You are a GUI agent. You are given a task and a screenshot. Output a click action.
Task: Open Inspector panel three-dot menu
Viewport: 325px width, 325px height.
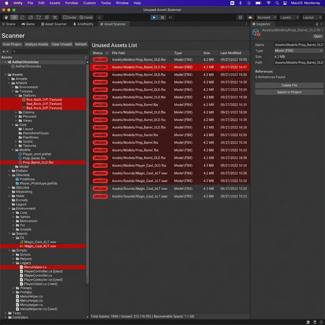(321, 24)
